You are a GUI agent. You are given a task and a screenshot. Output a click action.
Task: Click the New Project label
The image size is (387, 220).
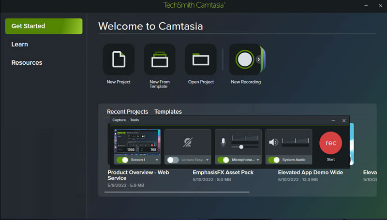[x=119, y=82]
